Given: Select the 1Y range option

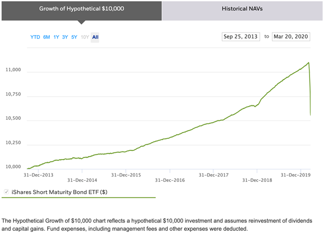Looking at the screenshot, I should [56, 37].
